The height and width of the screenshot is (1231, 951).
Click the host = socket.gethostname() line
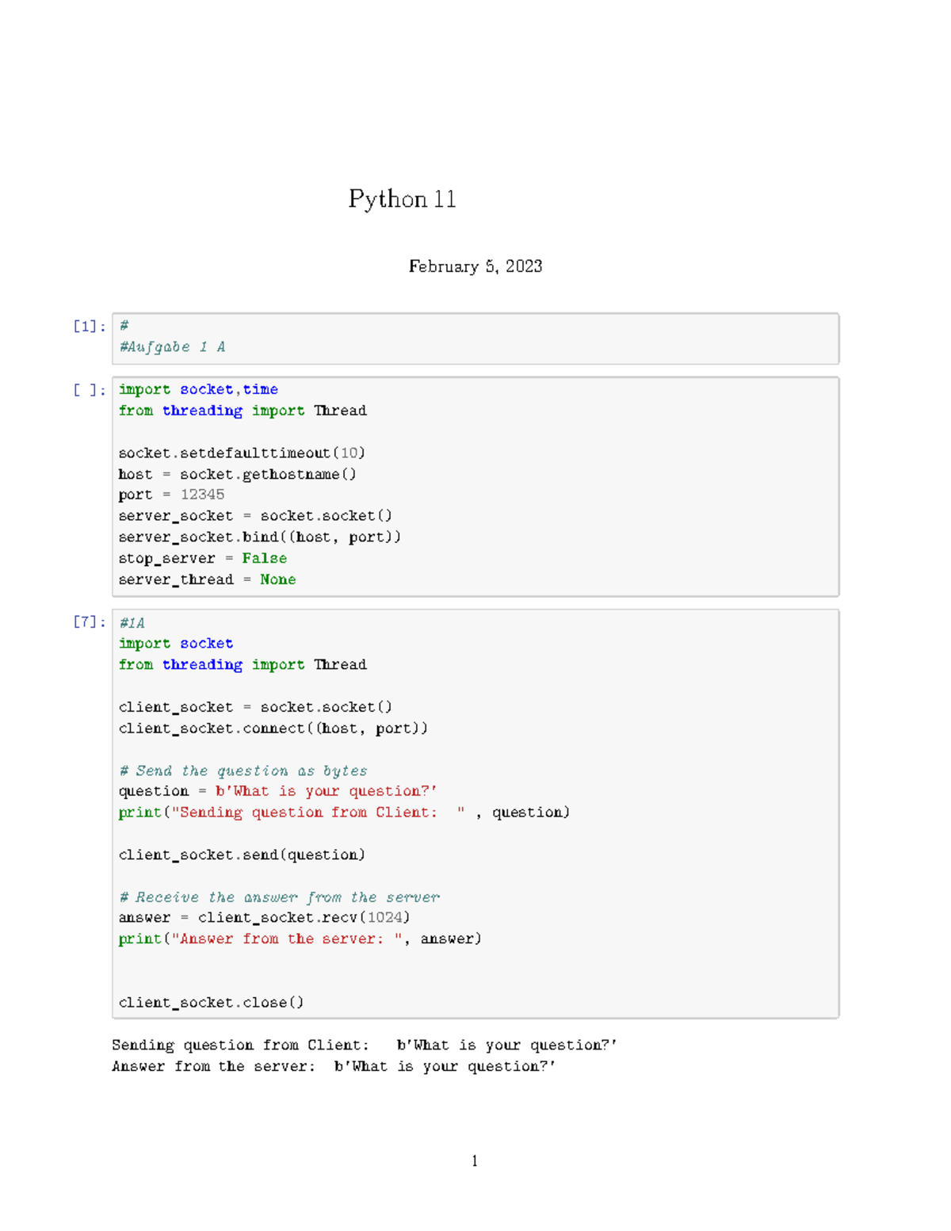pos(237,474)
